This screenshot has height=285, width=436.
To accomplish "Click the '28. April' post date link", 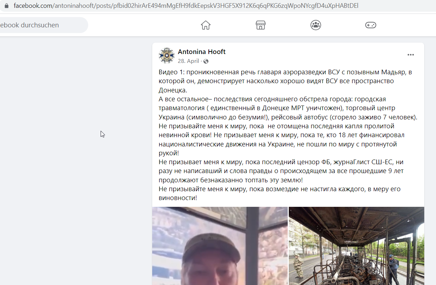I will 188,61.
